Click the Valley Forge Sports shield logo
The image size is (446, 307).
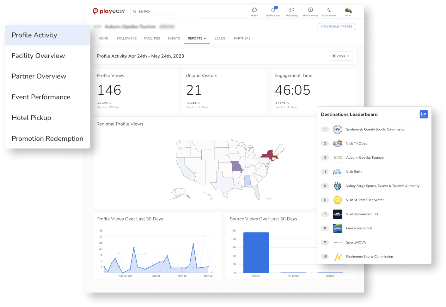pyautogui.click(x=338, y=186)
